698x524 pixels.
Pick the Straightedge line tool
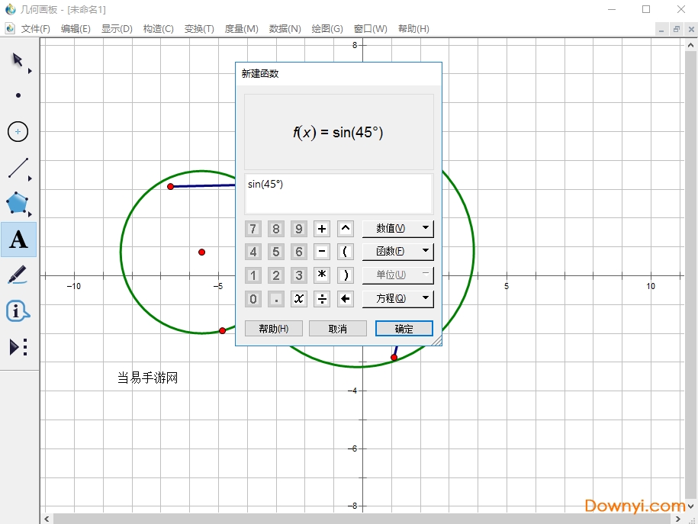pos(18,168)
